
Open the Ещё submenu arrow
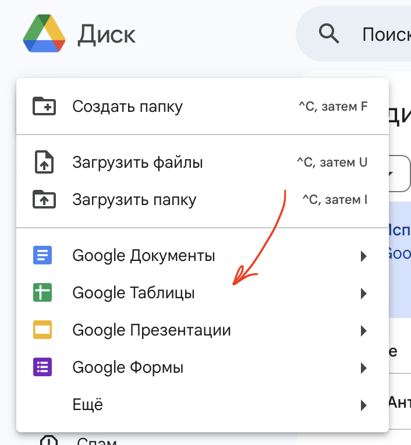tap(363, 405)
